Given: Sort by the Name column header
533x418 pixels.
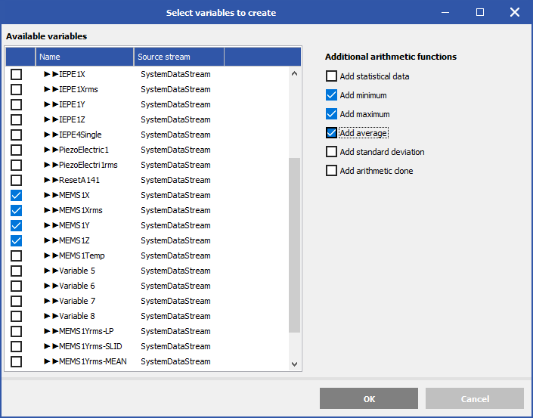Looking at the screenshot, I should pyautogui.click(x=85, y=57).
